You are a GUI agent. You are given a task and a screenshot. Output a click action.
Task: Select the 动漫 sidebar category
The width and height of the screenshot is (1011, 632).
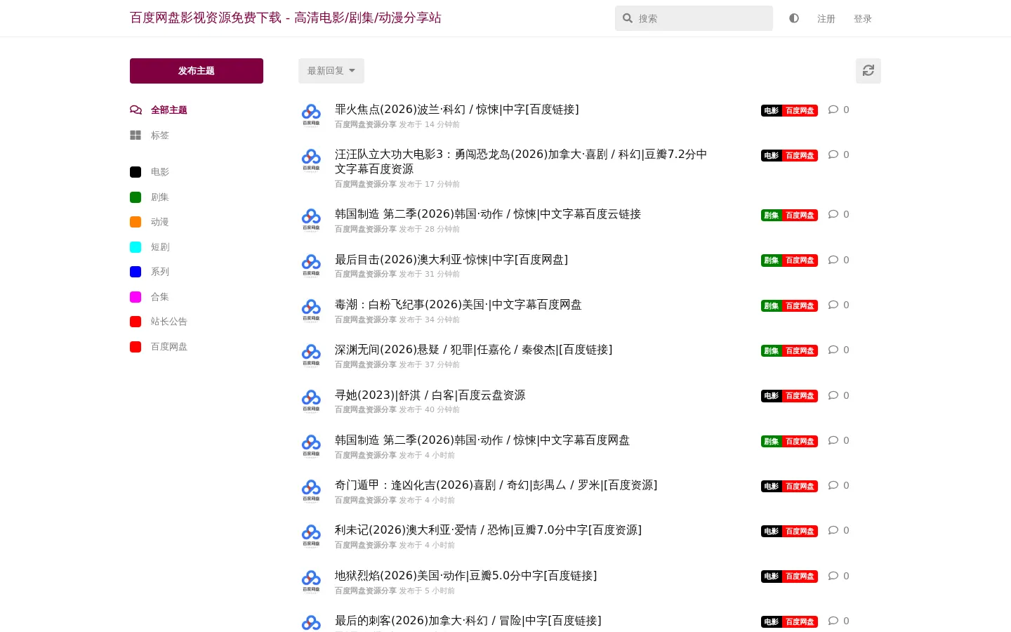click(159, 222)
